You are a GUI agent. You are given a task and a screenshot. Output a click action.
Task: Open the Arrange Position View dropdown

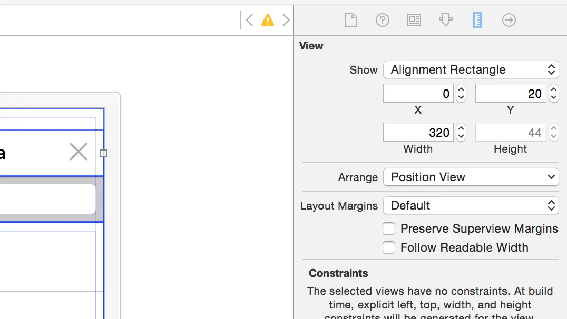tap(471, 177)
